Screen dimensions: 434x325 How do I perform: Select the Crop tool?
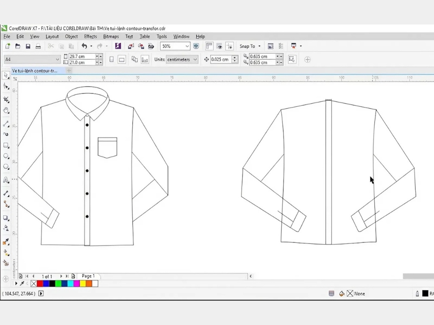point(6,99)
